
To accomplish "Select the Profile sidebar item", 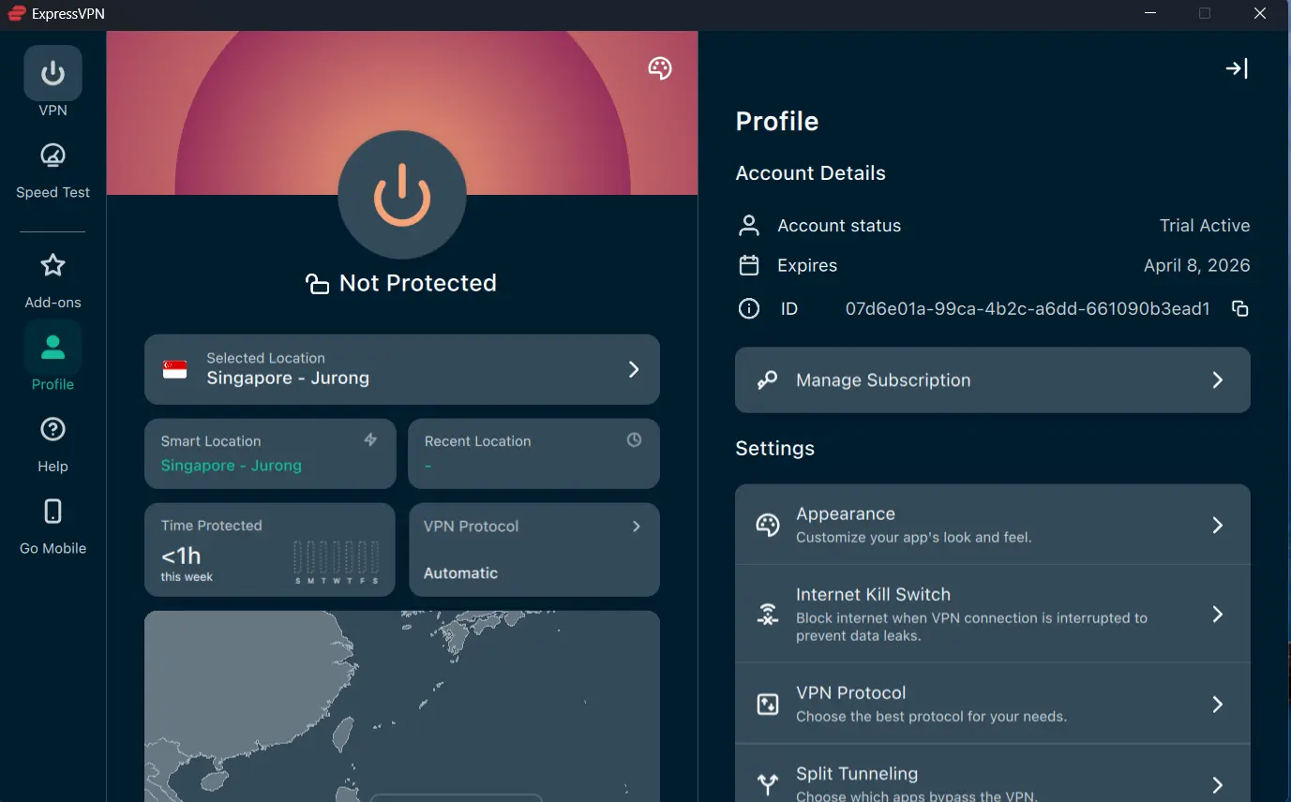I will click(x=53, y=357).
